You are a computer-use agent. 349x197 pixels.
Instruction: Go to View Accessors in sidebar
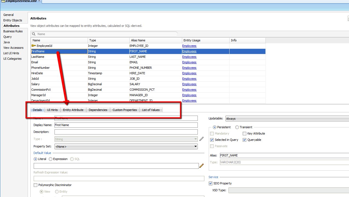tap(13, 48)
